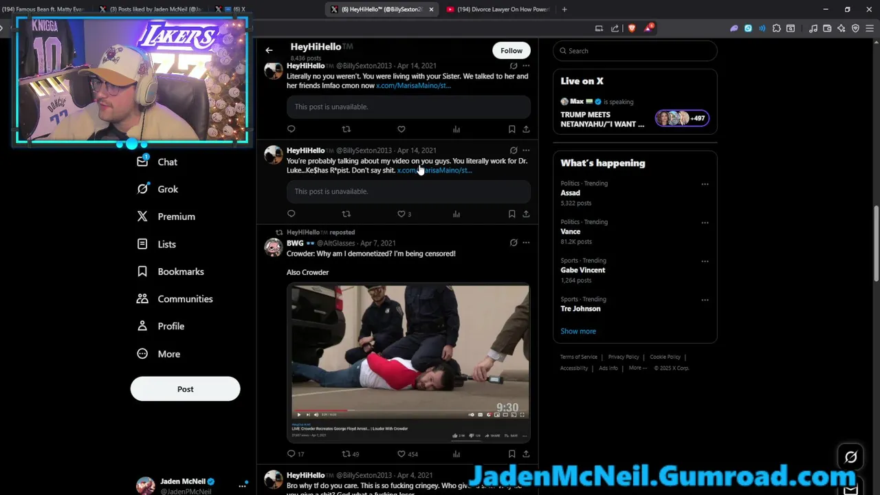
Task: Bookmark the BWG Crowder post
Action: tap(511, 454)
